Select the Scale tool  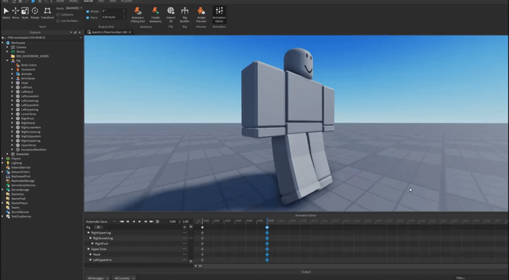25,11
